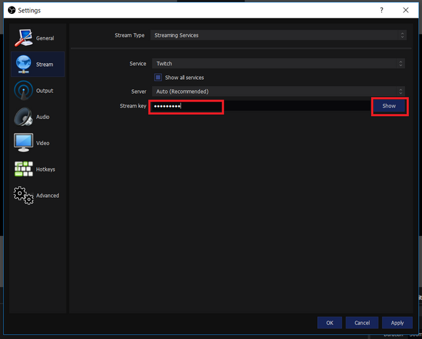This screenshot has width=422, height=339.
Task: Expand the Stream Type dropdown
Action: pos(278,35)
